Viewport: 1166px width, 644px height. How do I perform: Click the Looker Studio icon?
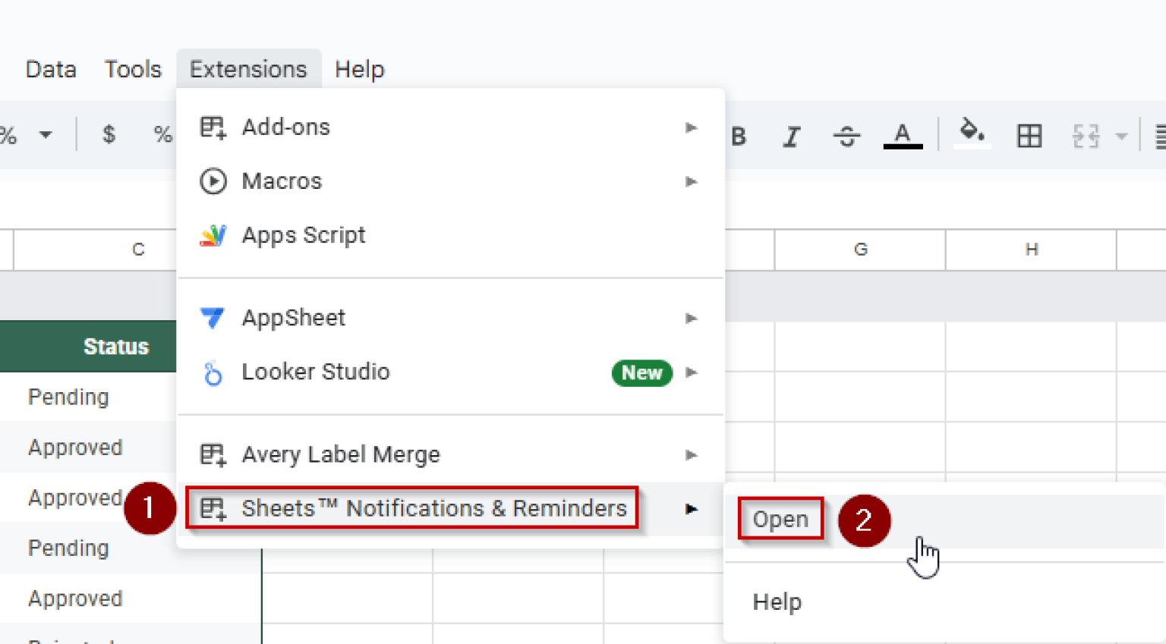coord(213,372)
